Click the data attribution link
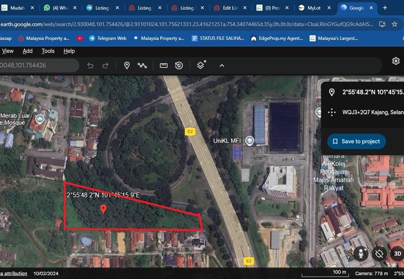404x279 pixels. [14, 273]
